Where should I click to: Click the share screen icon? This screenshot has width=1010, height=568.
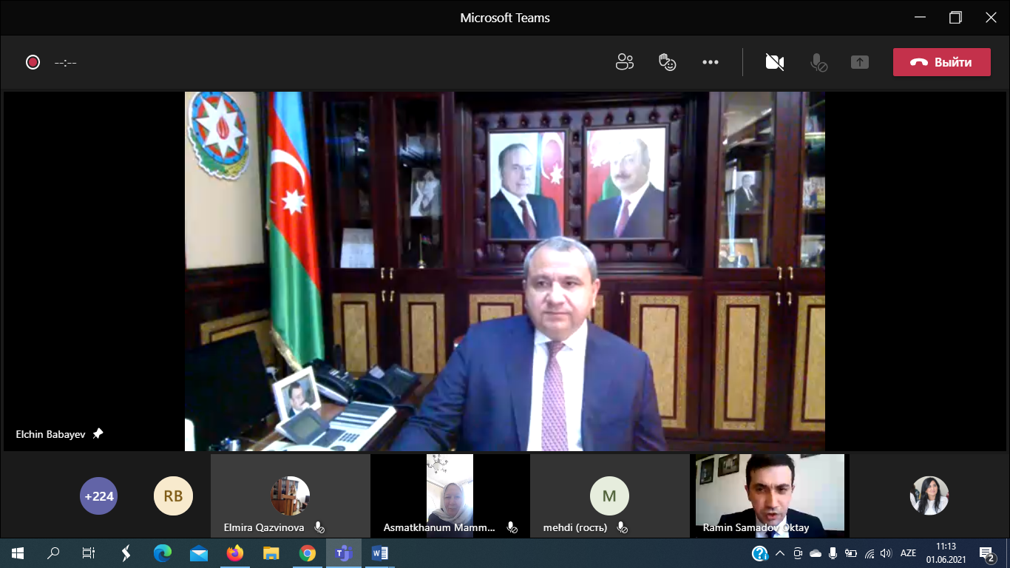859,62
